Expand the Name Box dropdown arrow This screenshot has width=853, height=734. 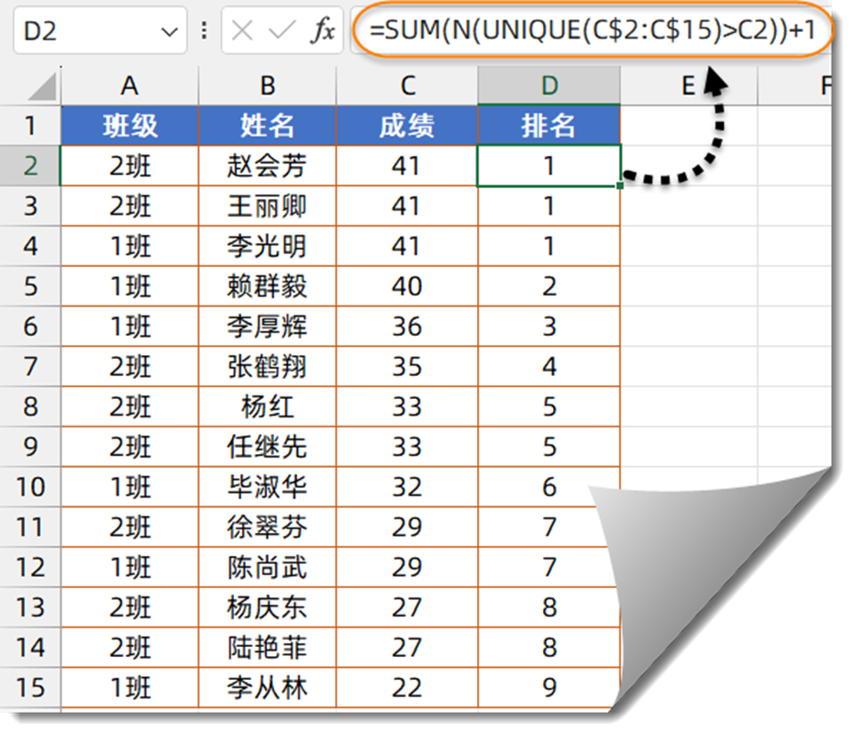click(x=170, y=32)
